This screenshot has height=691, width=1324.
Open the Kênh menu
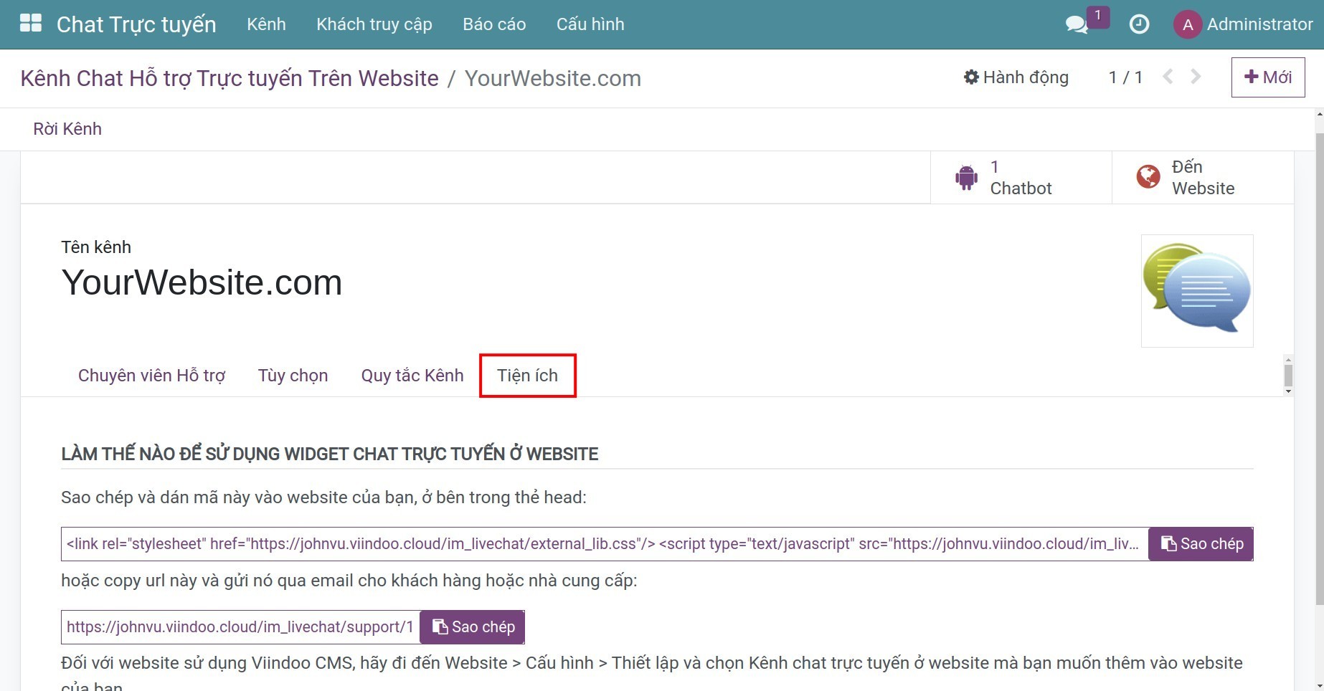coord(266,24)
